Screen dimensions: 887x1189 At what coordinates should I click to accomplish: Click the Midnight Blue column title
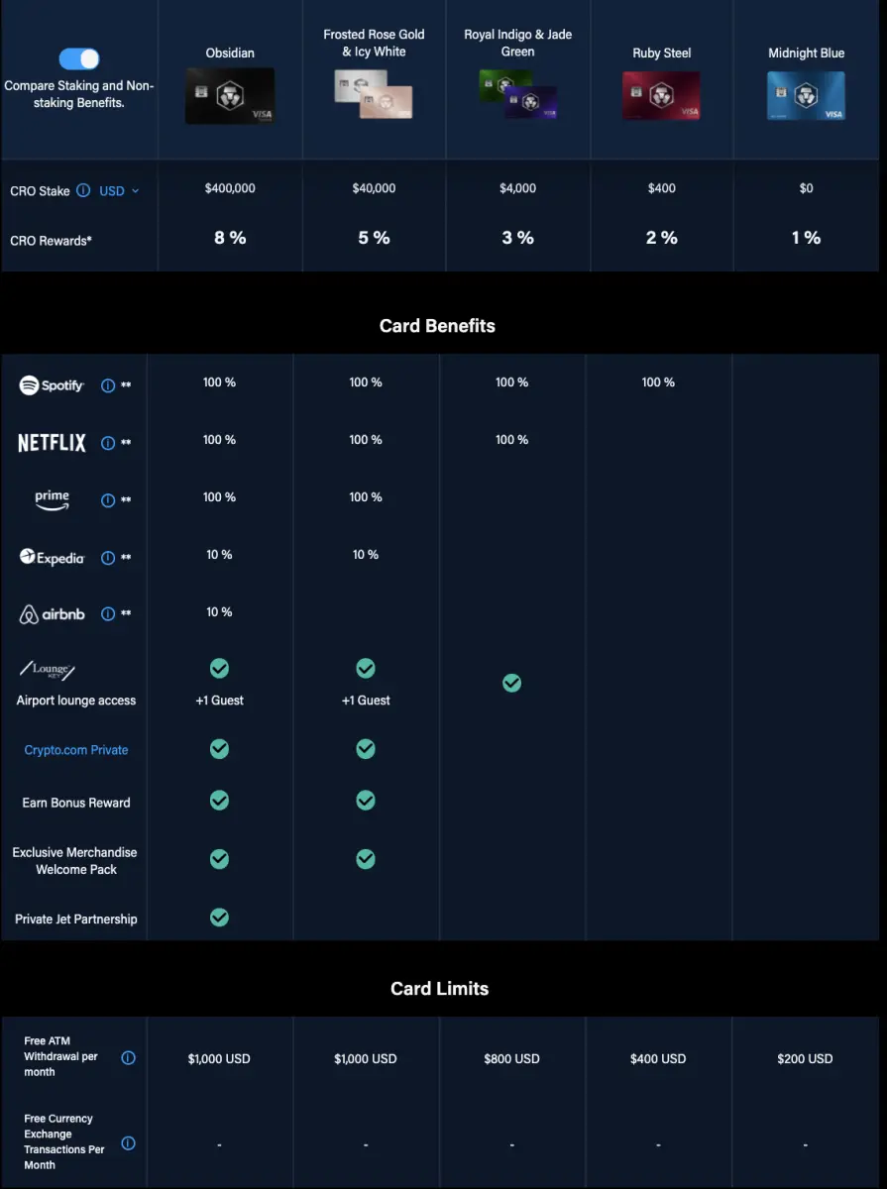[x=806, y=54]
